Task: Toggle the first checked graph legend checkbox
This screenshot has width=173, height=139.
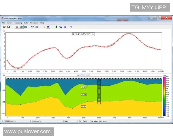Action: pyautogui.click(x=73, y=34)
